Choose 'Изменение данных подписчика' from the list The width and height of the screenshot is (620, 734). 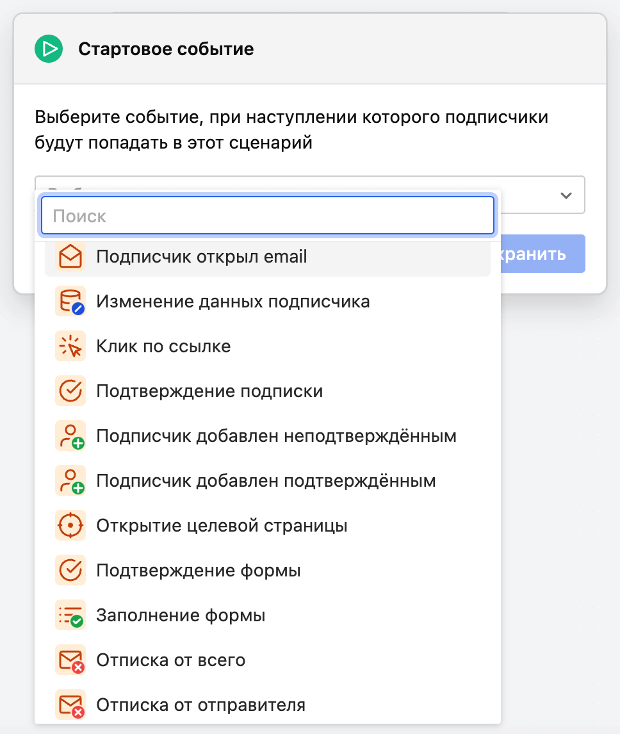point(233,302)
